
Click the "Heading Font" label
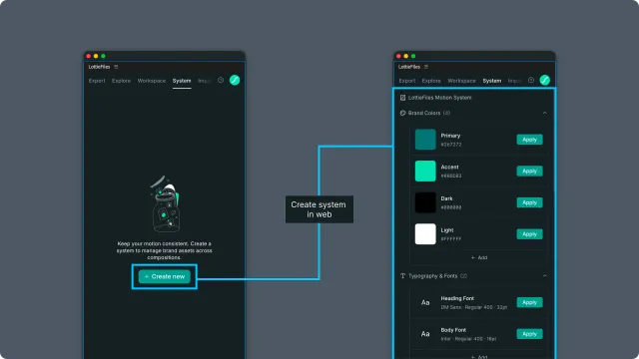tap(457, 298)
